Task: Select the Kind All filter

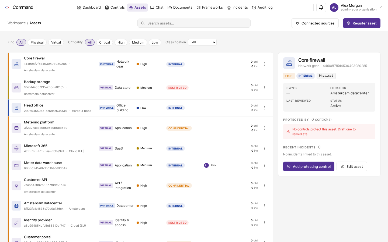Action: (x=21, y=42)
